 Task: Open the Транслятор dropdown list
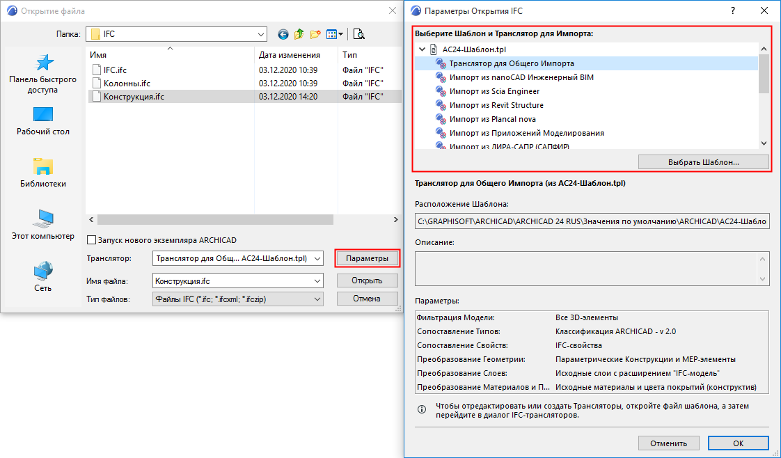point(317,258)
